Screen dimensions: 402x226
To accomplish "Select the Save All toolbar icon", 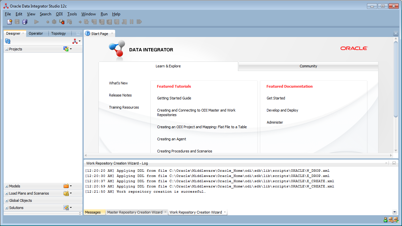I will (x=25, y=22).
